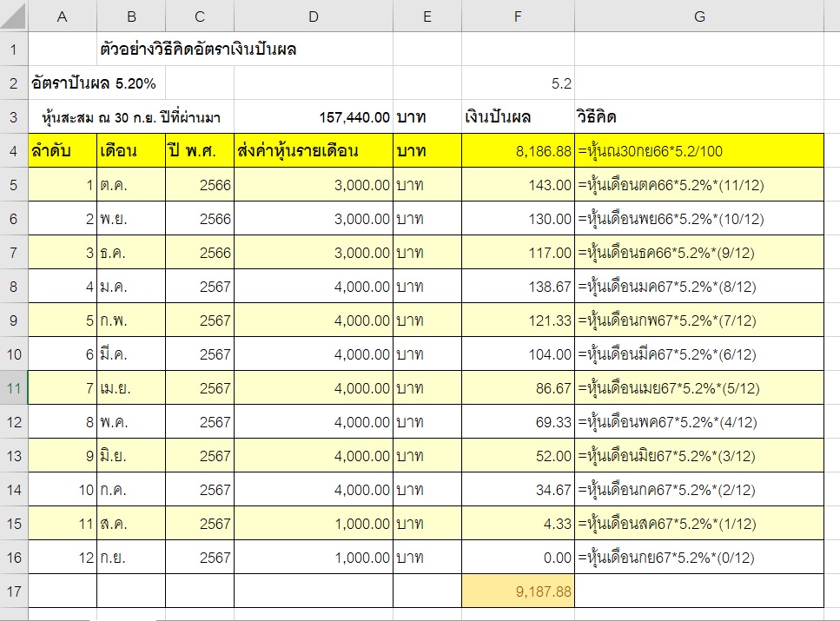Viewport: 840px width, 621px height.
Task: Select column D header
Action: [313, 16]
